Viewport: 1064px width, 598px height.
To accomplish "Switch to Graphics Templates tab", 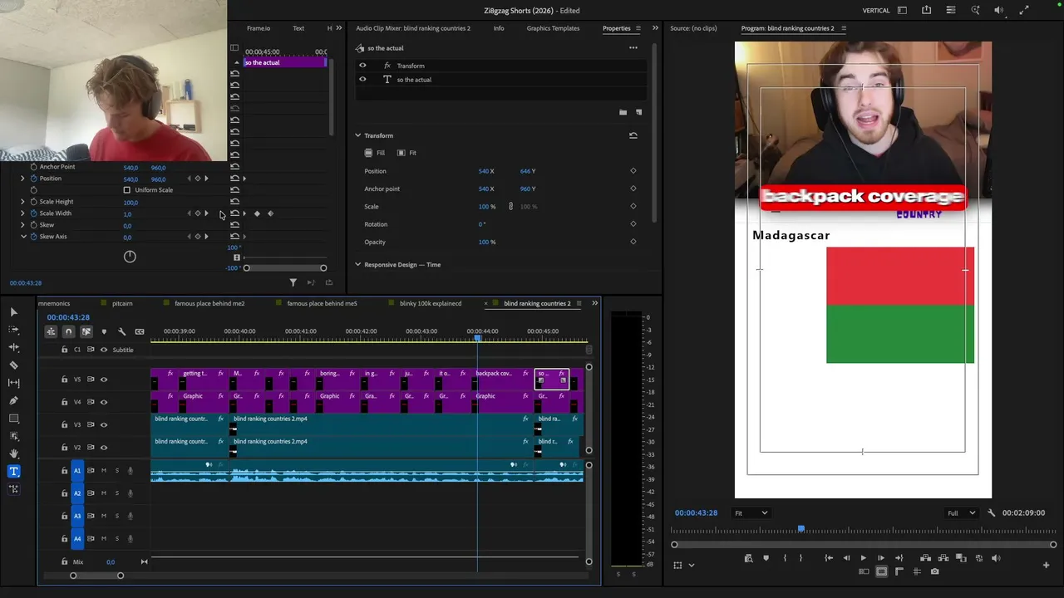I will [x=553, y=28].
